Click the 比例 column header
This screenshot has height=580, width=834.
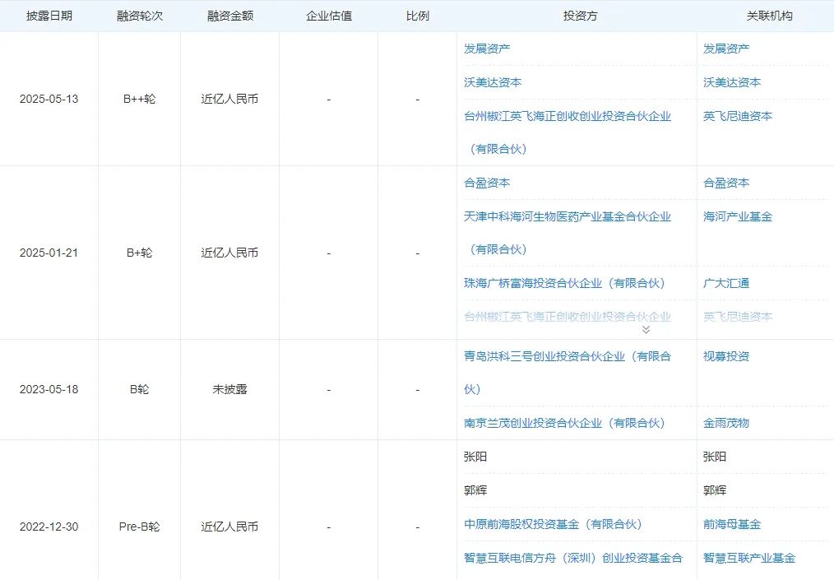coord(418,16)
